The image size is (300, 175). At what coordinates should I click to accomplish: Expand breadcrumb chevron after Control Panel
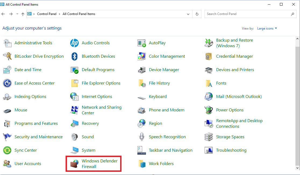pos(59,14)
